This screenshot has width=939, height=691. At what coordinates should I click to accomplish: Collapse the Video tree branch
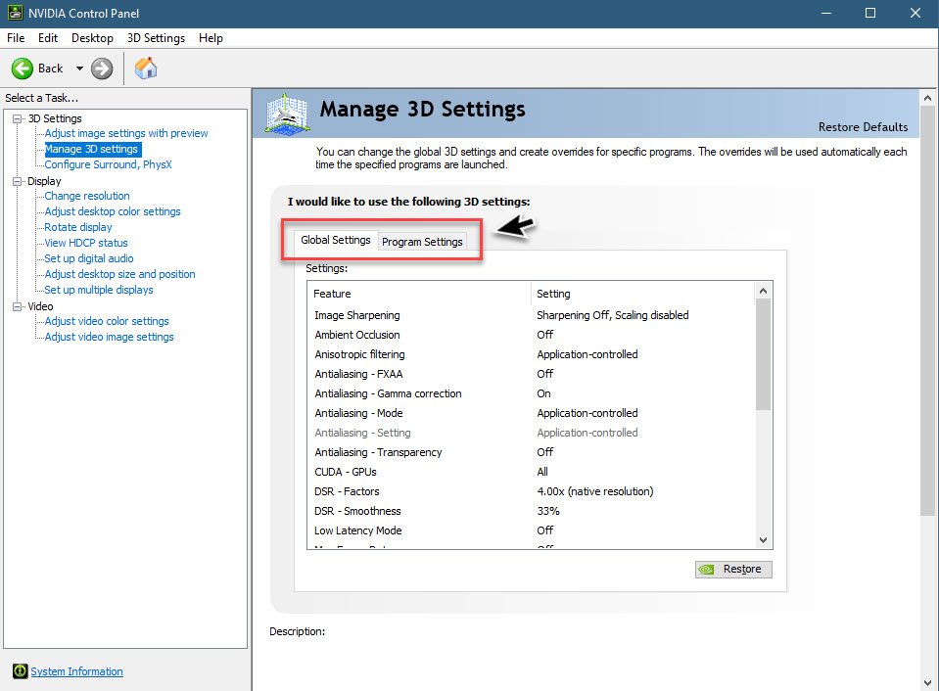(x=15, y=305)
